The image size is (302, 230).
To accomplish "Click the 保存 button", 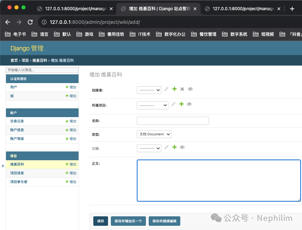I will (101, 221).
